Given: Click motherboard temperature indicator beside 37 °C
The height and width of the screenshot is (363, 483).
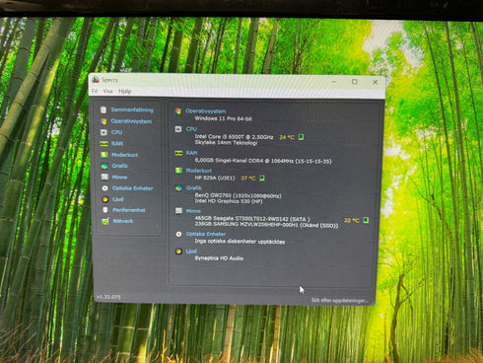Looking at the screenshot, I should coord(262,179).
